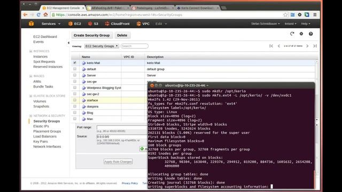
Task: Click Create Security Group button
Action: tap(91, 35)
